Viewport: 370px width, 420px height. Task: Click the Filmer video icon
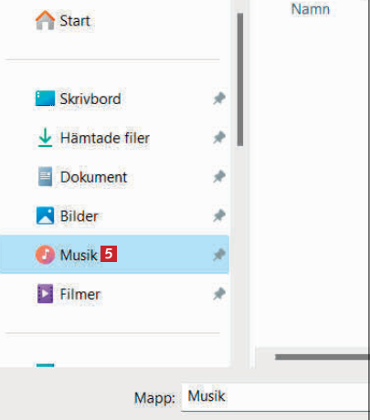coord(45,294)
